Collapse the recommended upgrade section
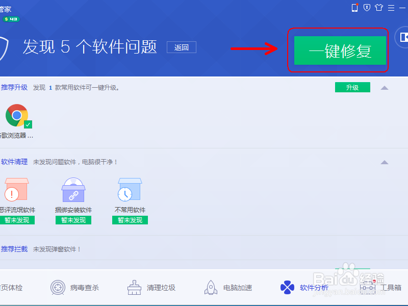 pyautogui.click(x=384, y=87)
